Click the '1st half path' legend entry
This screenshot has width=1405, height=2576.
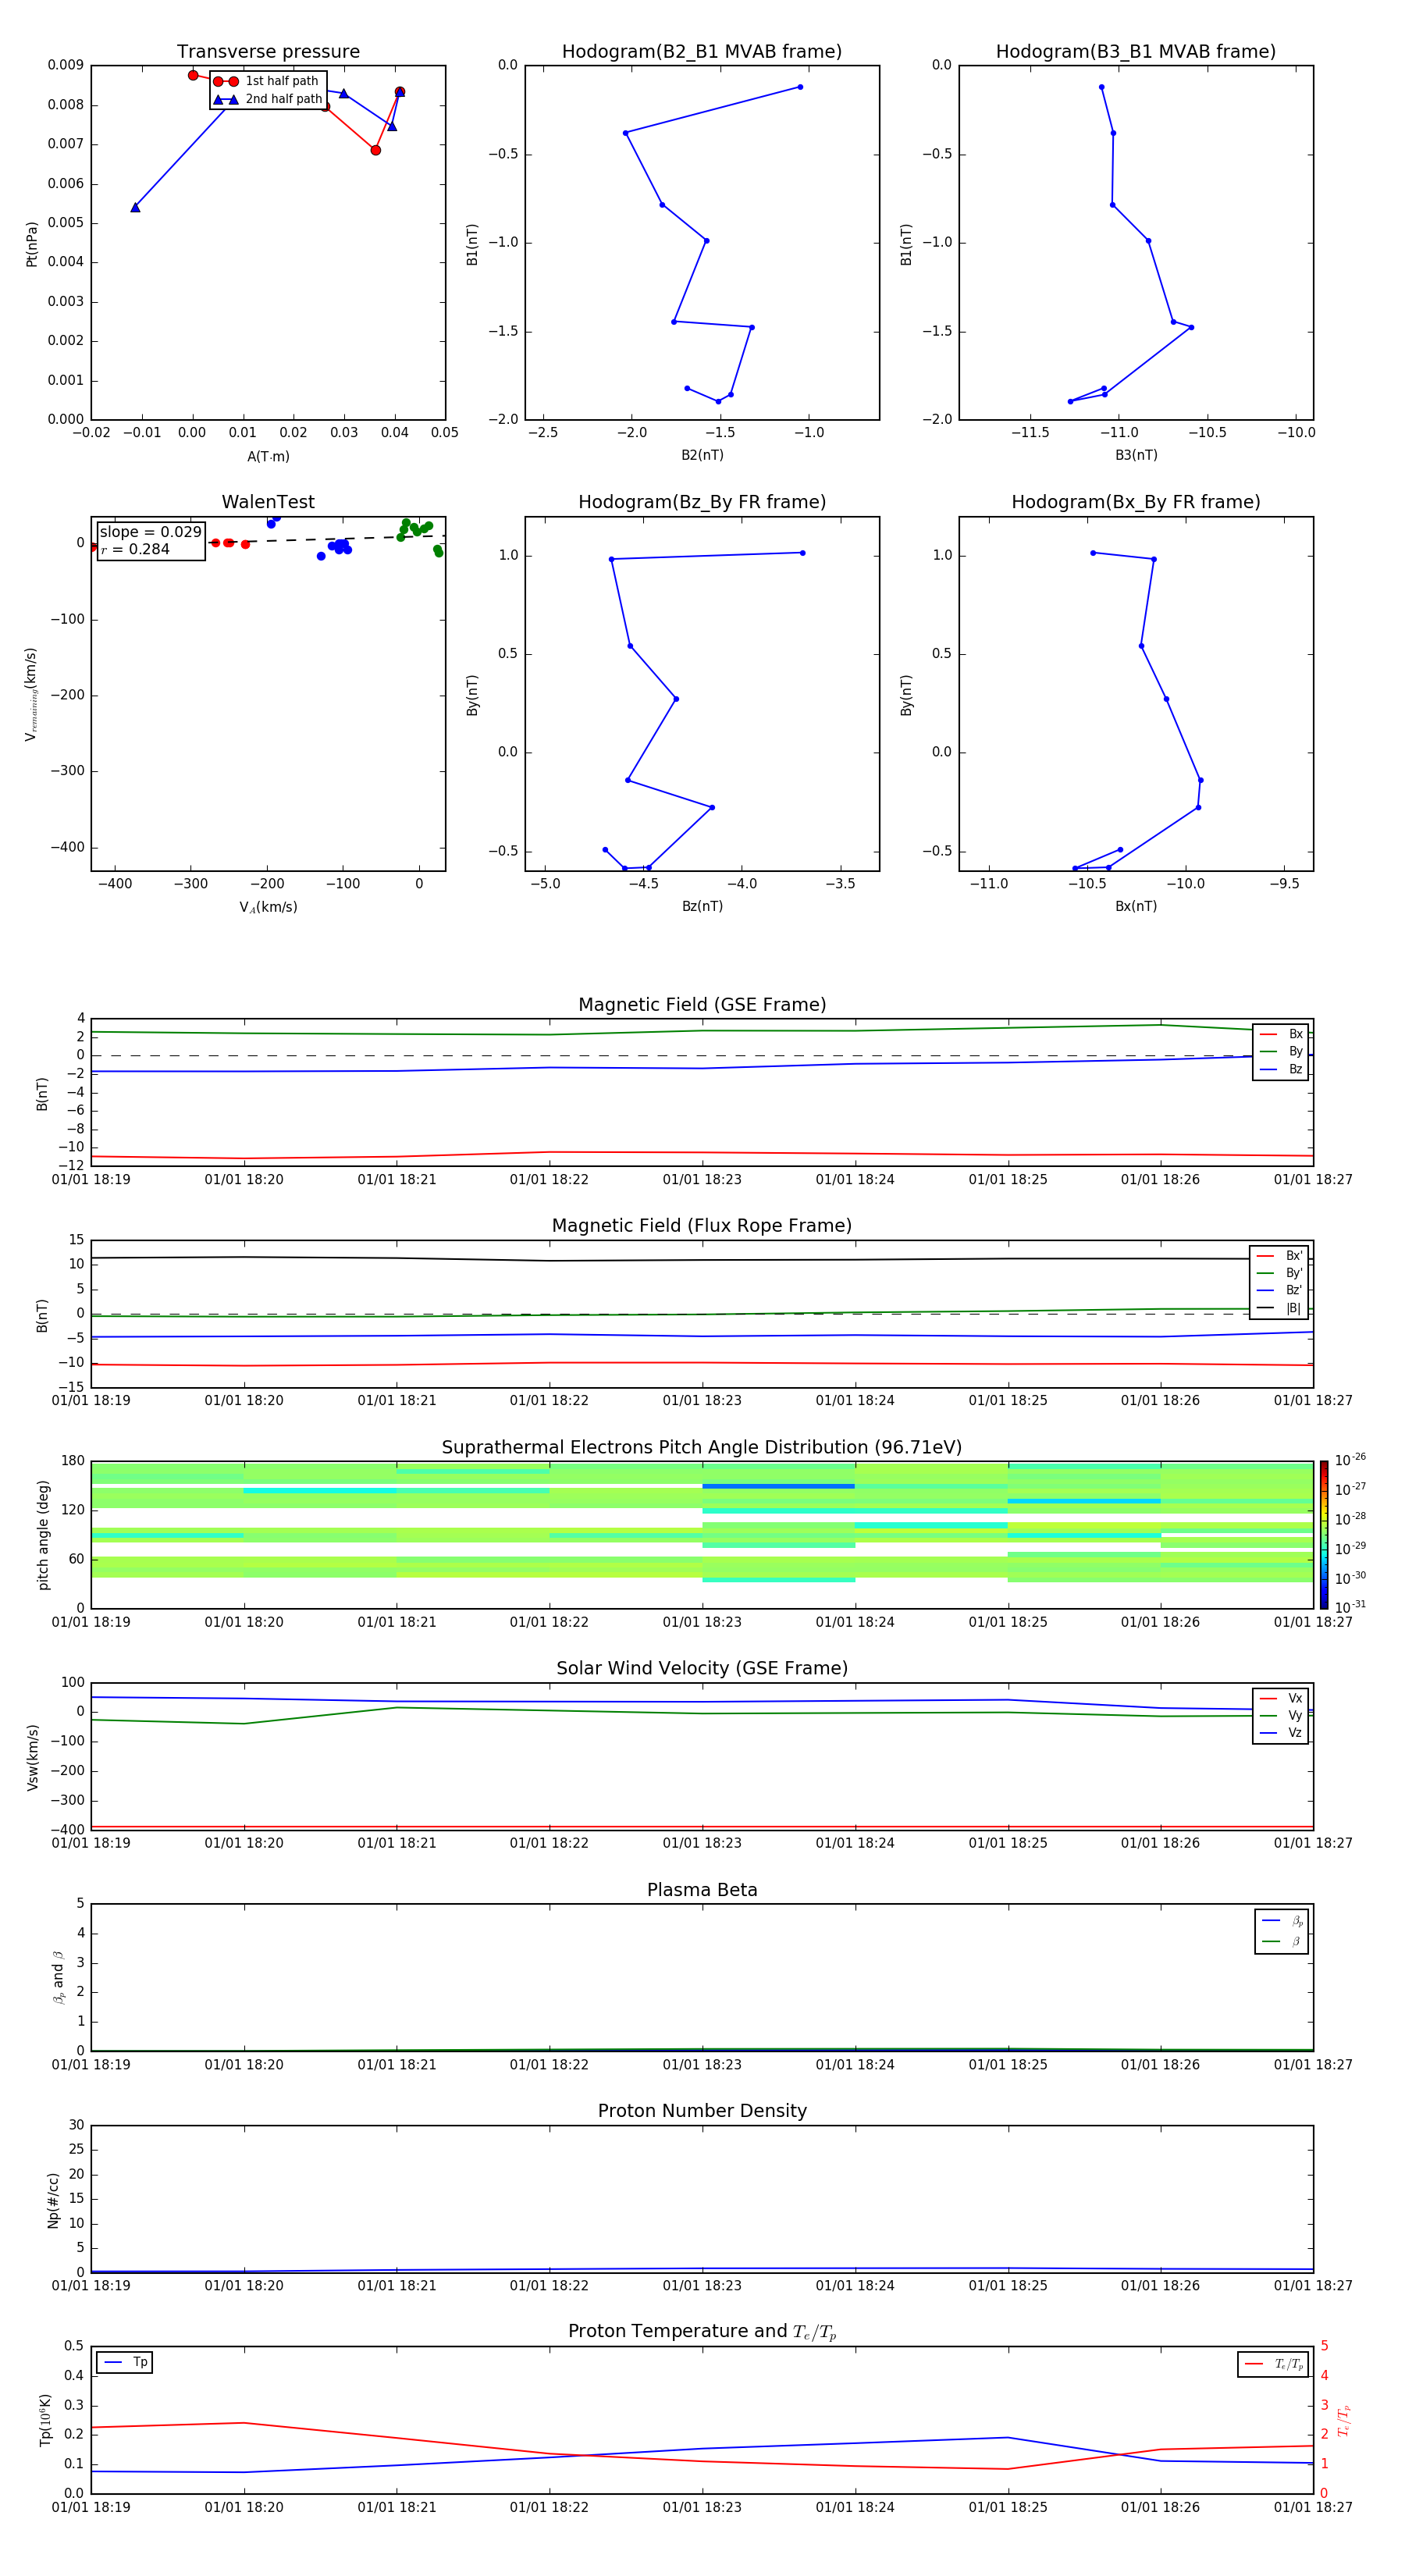tap(266, 81)
